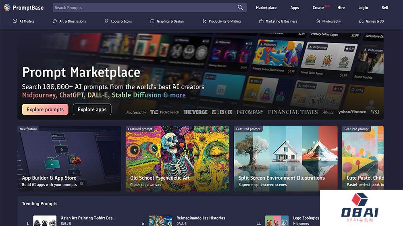Screen dimensions: 403x226
Task: Click the Marketing & Business briefcase icon
Action: click(x=261, y=21)
